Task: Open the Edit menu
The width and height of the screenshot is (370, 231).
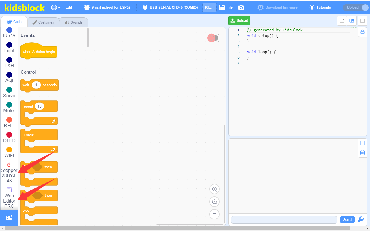Action: point(69,7)
